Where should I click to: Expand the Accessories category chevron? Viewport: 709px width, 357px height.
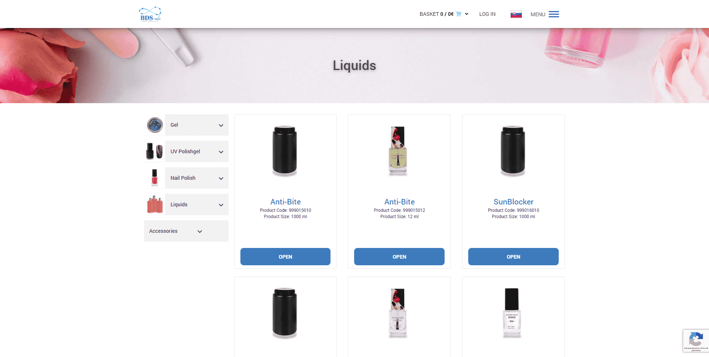[x=200, y=231]
